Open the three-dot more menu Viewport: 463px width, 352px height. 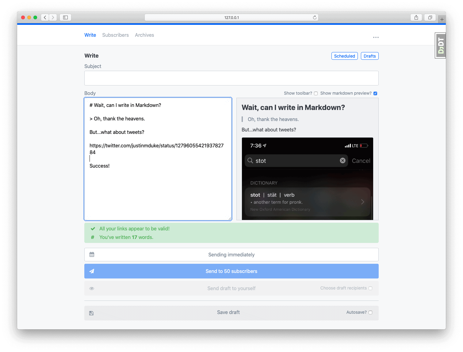click(376, 37)
